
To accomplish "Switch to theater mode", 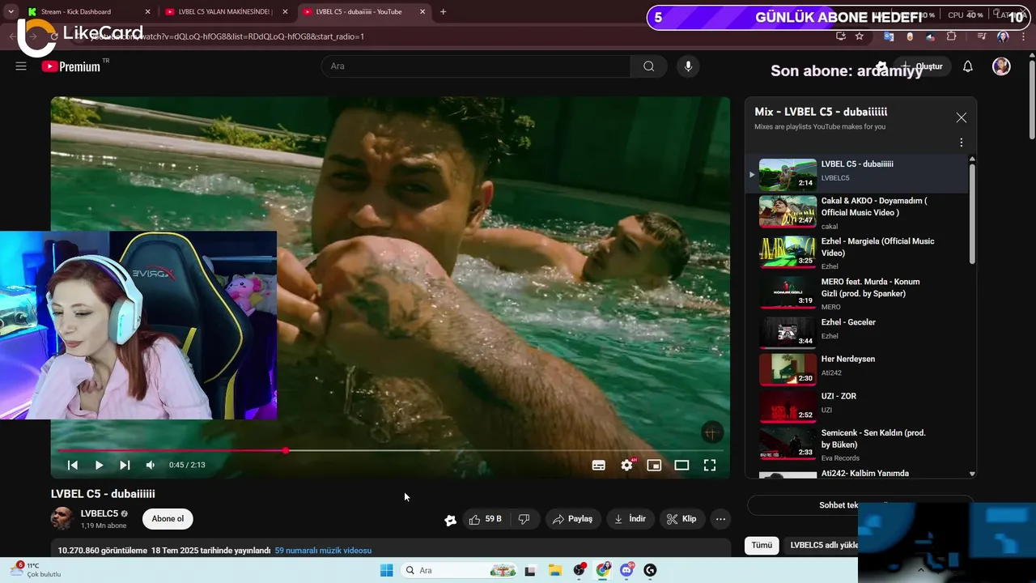I will tap(681, 465).
